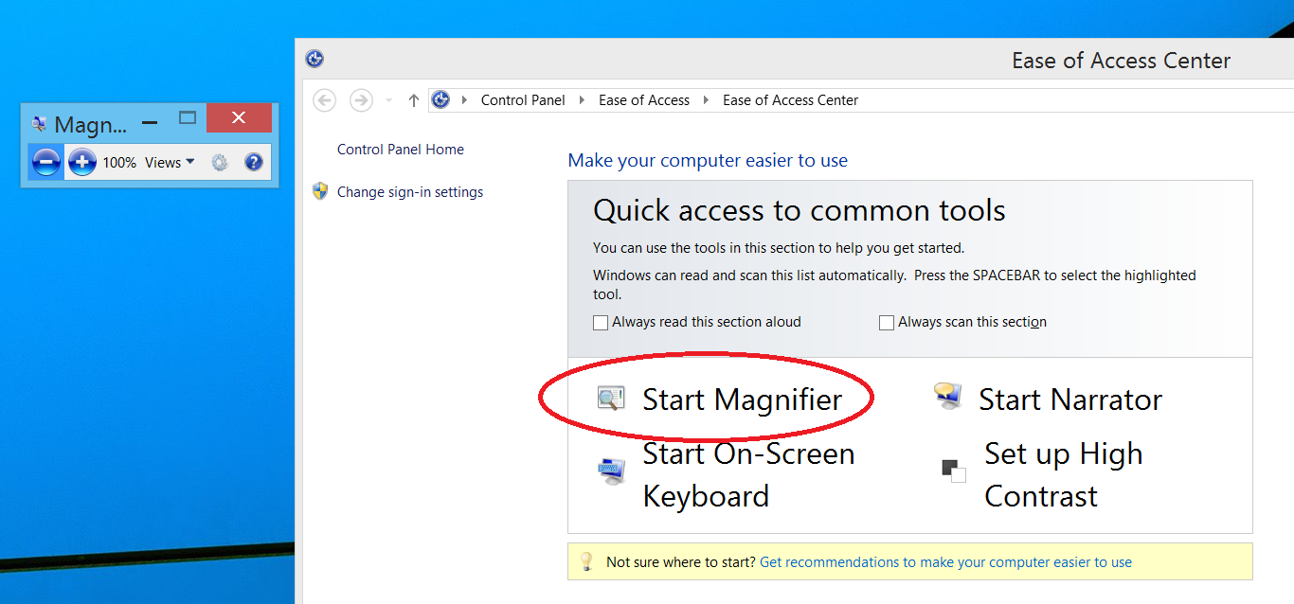1294x604 pixels.
Task: Enable Always read this section aloud
Action: pos(601,323)
